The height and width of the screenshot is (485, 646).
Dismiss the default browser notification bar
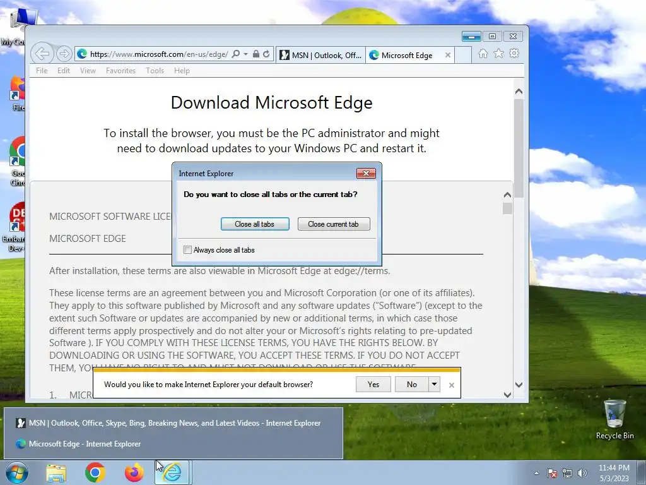452,385
